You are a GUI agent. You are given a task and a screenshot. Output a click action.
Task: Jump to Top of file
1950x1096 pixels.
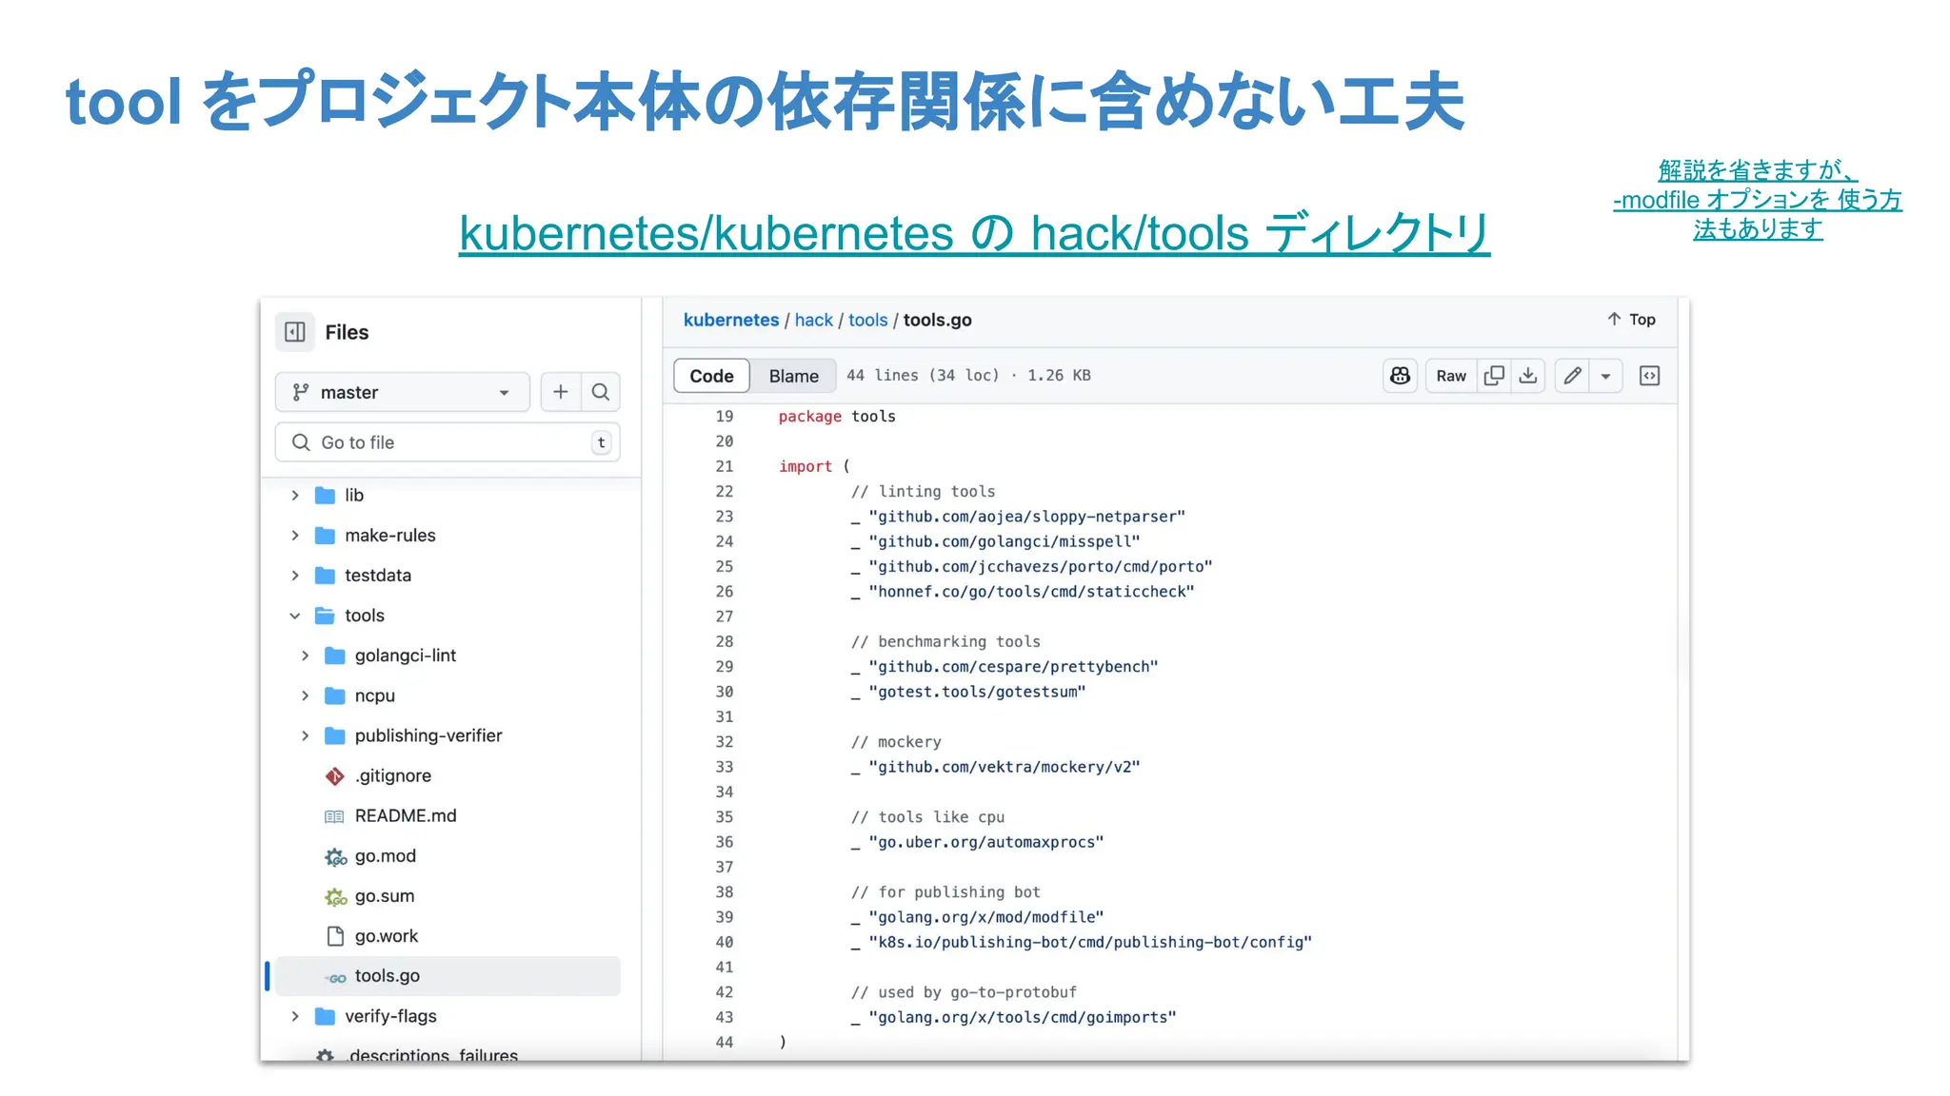click(x=1631, y=320)
